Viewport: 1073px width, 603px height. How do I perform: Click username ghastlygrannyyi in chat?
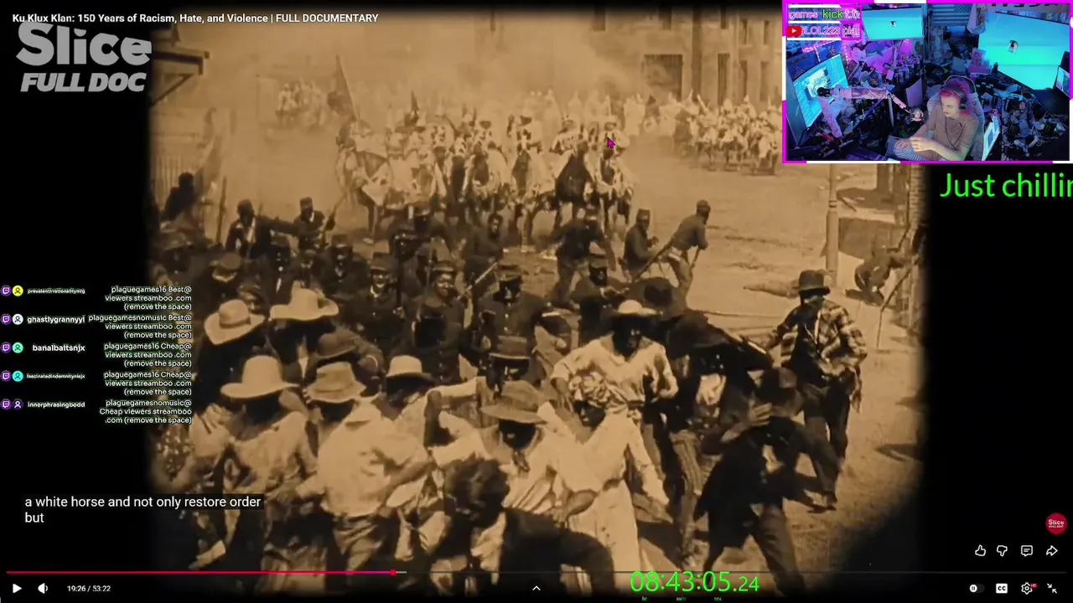click(55, 319)
